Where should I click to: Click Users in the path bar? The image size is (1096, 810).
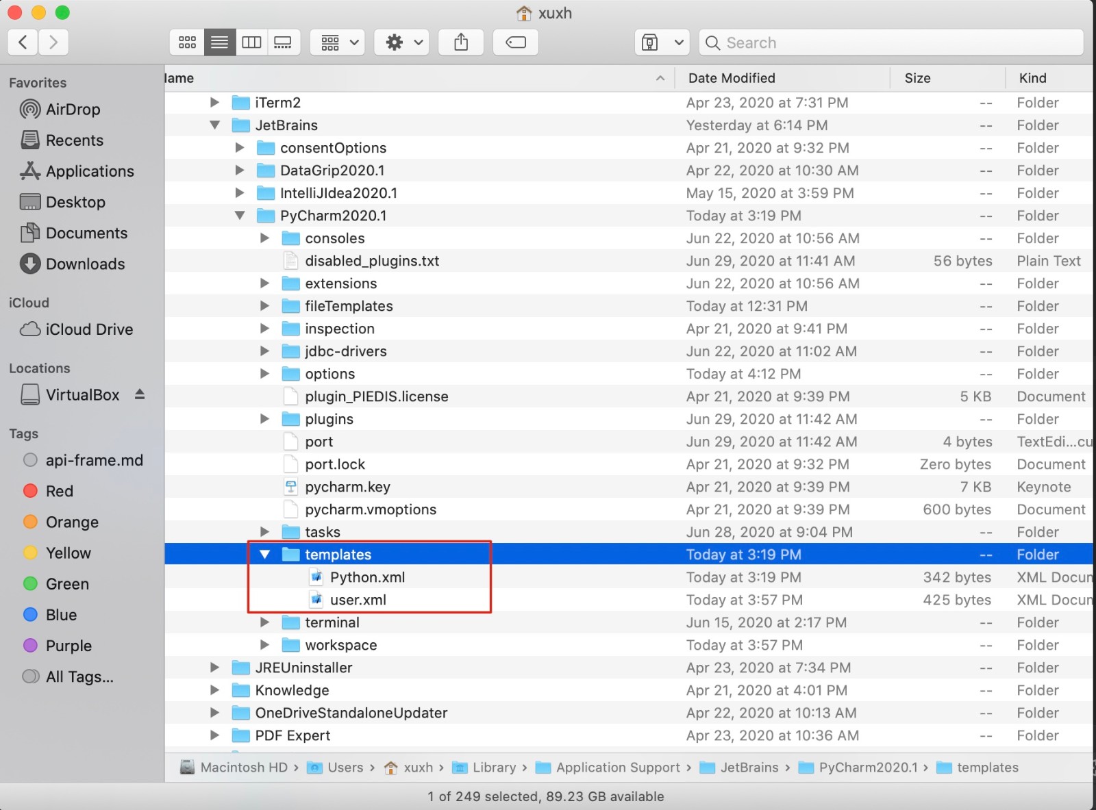point(335,768)
